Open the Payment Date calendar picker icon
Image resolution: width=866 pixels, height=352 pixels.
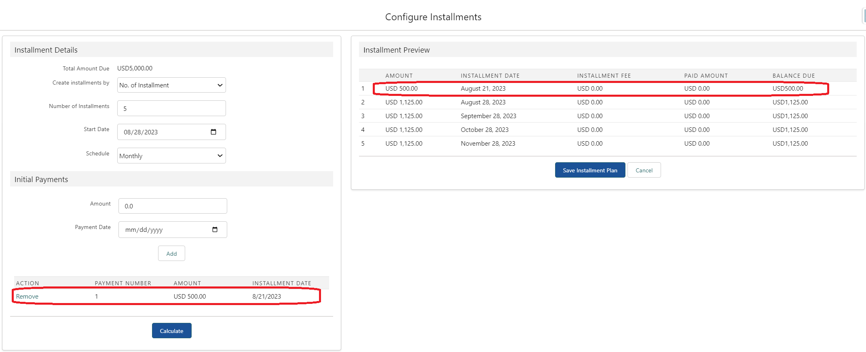tap(215, 230)
